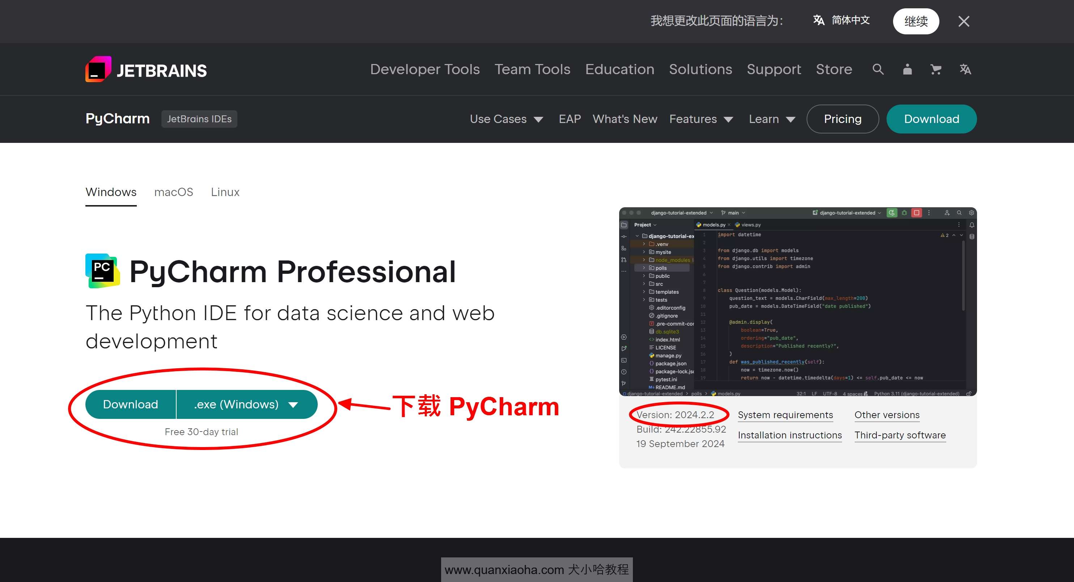
Task: Click the PyCharm Professional heading
Action: point(293,272)
